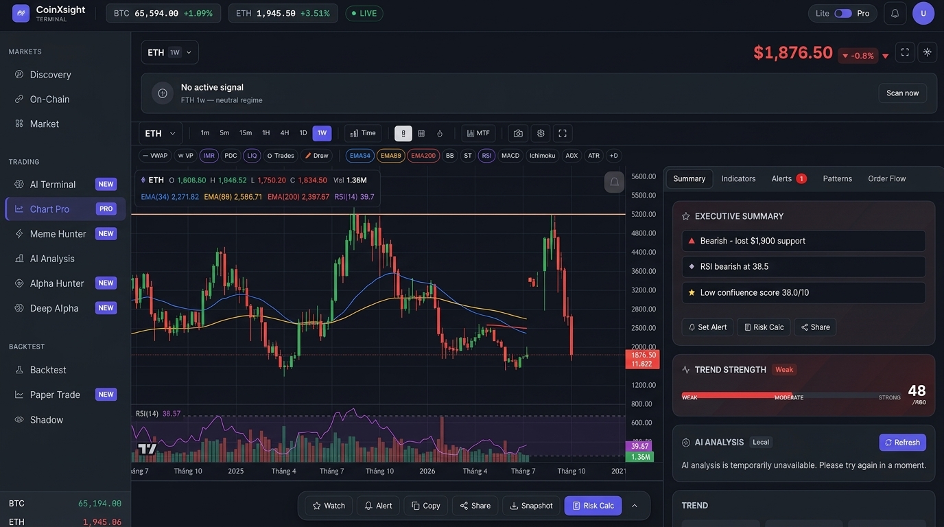The height and width of the screenshot is (527, 944).
Task: Open the MTF multi-timeframe selector
Action: 478,133
